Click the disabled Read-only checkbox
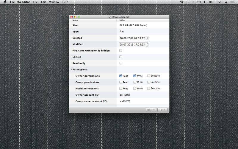This screenshot has width=238, height=149. click(120, 63)
